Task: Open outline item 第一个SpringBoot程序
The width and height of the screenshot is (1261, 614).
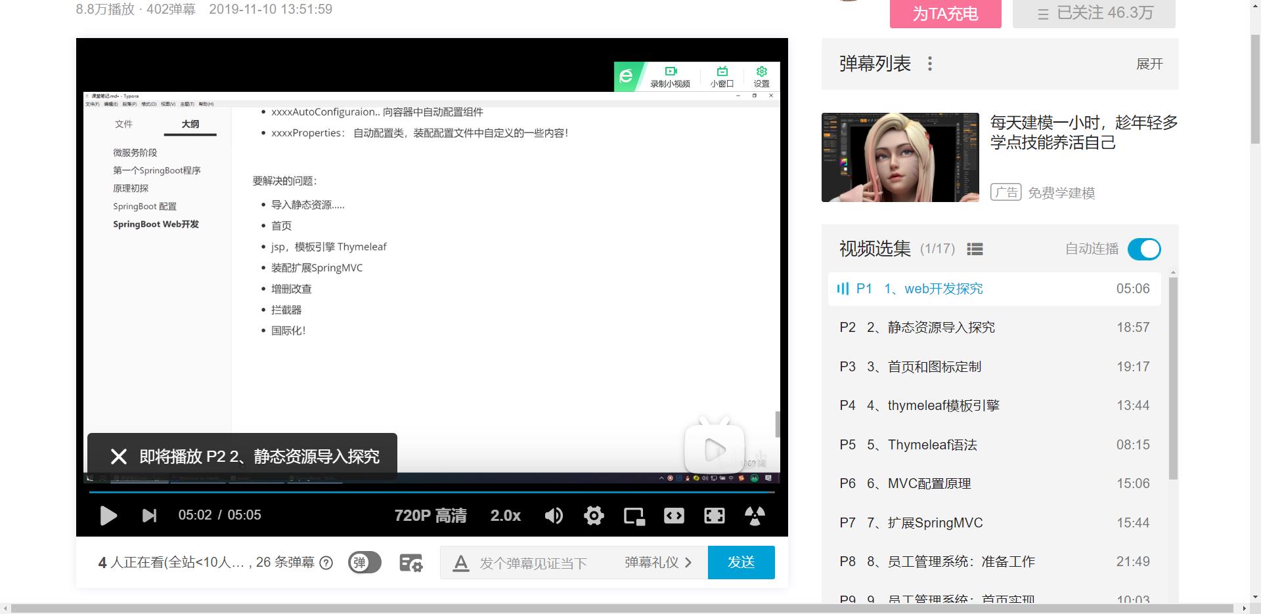Action: tap(156, 171)
